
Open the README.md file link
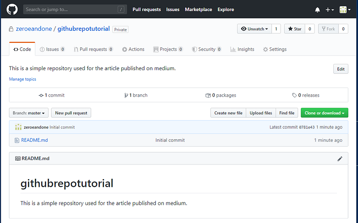(x=34, y=140)
